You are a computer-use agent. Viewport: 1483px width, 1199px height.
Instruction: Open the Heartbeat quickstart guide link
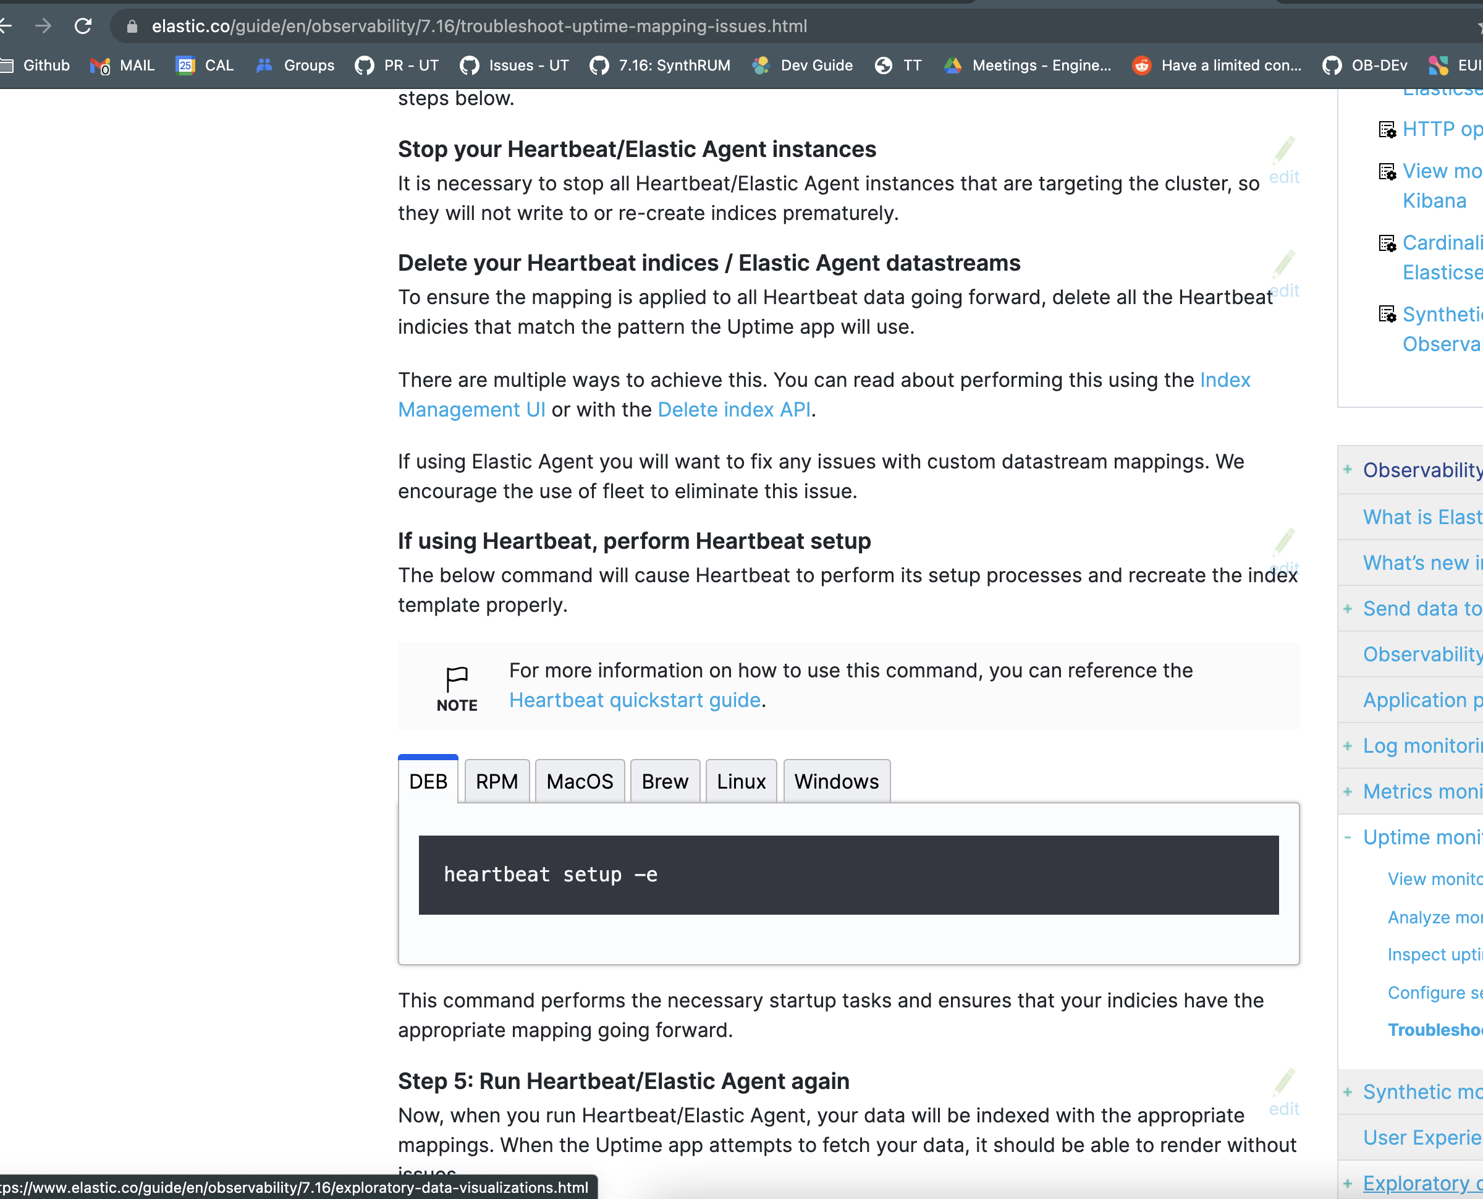(x=635, y=700)
